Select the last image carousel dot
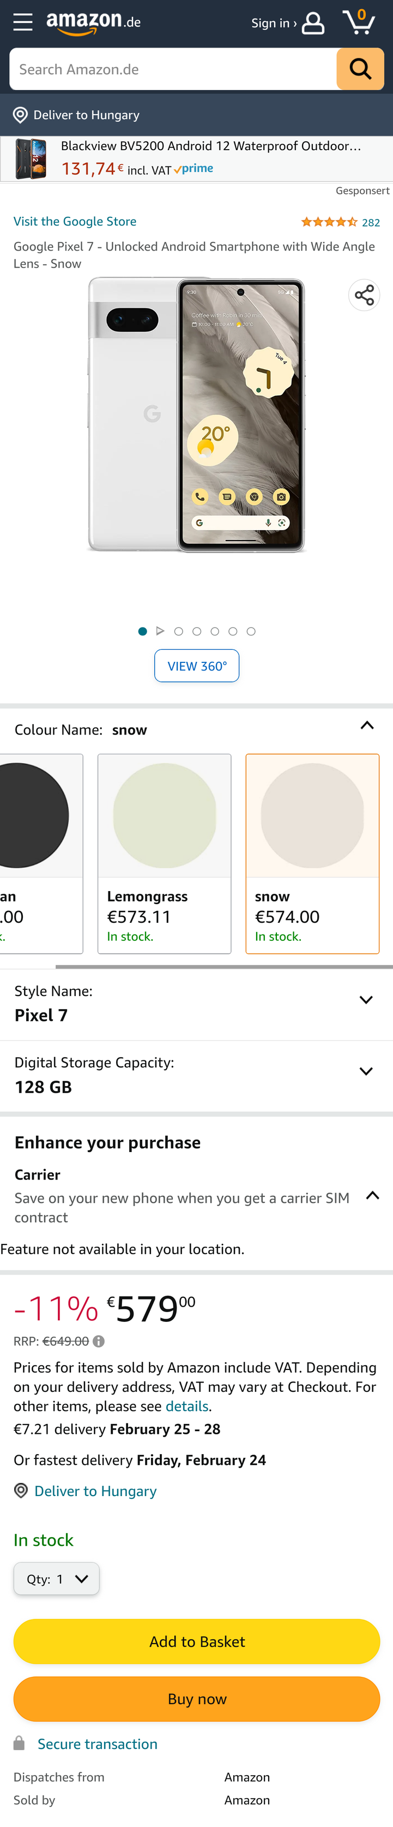 [x=251, y=631]
